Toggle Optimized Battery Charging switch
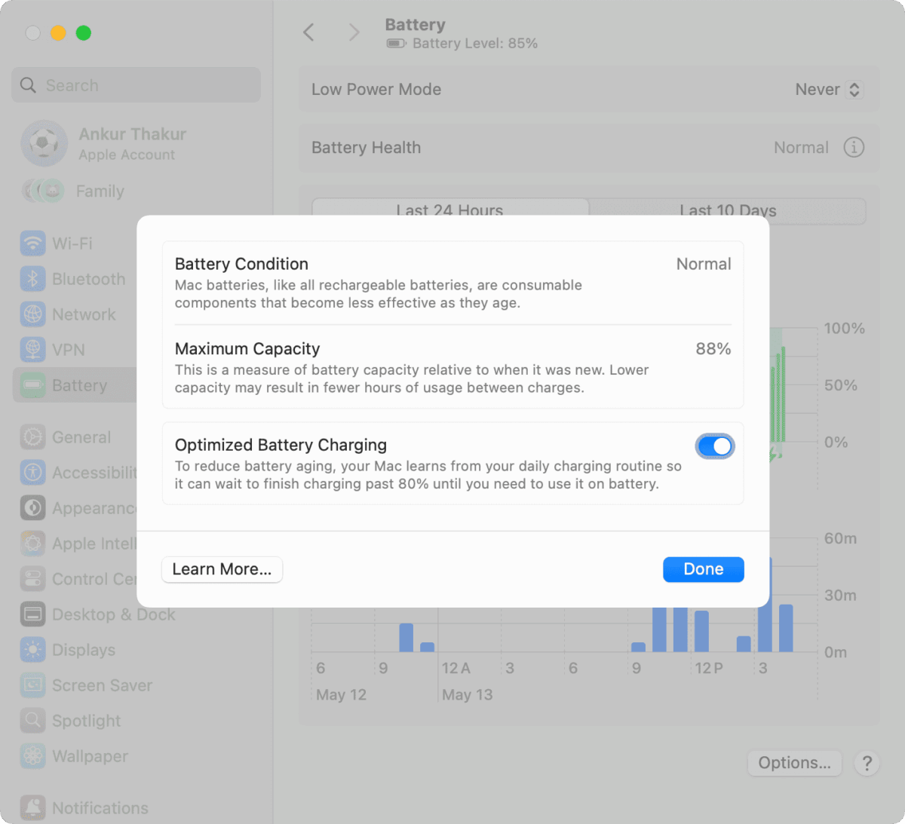 click(715, 446)
